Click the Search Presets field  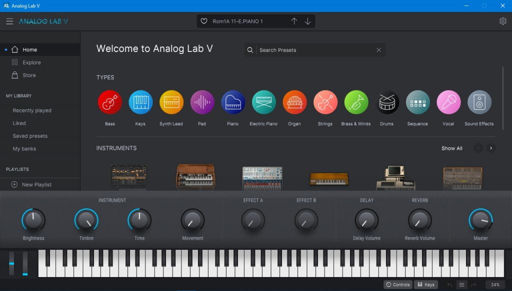coord(316,50)
